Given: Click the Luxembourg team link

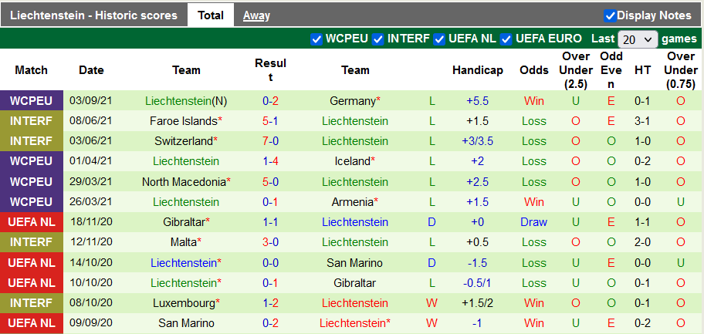Looking at the screenshot, I should click(x=183, y=303).
